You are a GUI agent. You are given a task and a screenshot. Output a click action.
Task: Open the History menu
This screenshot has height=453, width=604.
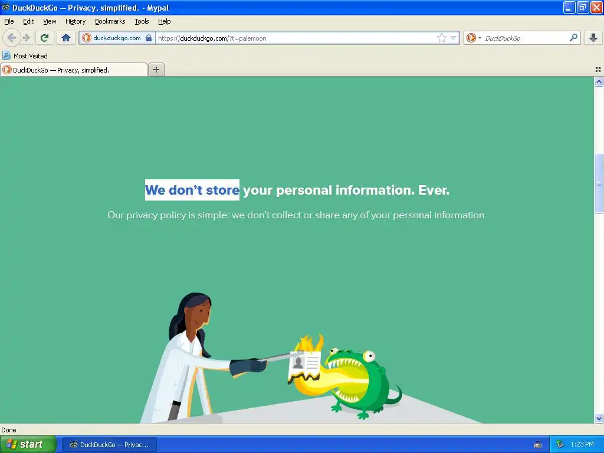(x=75, y=21)
